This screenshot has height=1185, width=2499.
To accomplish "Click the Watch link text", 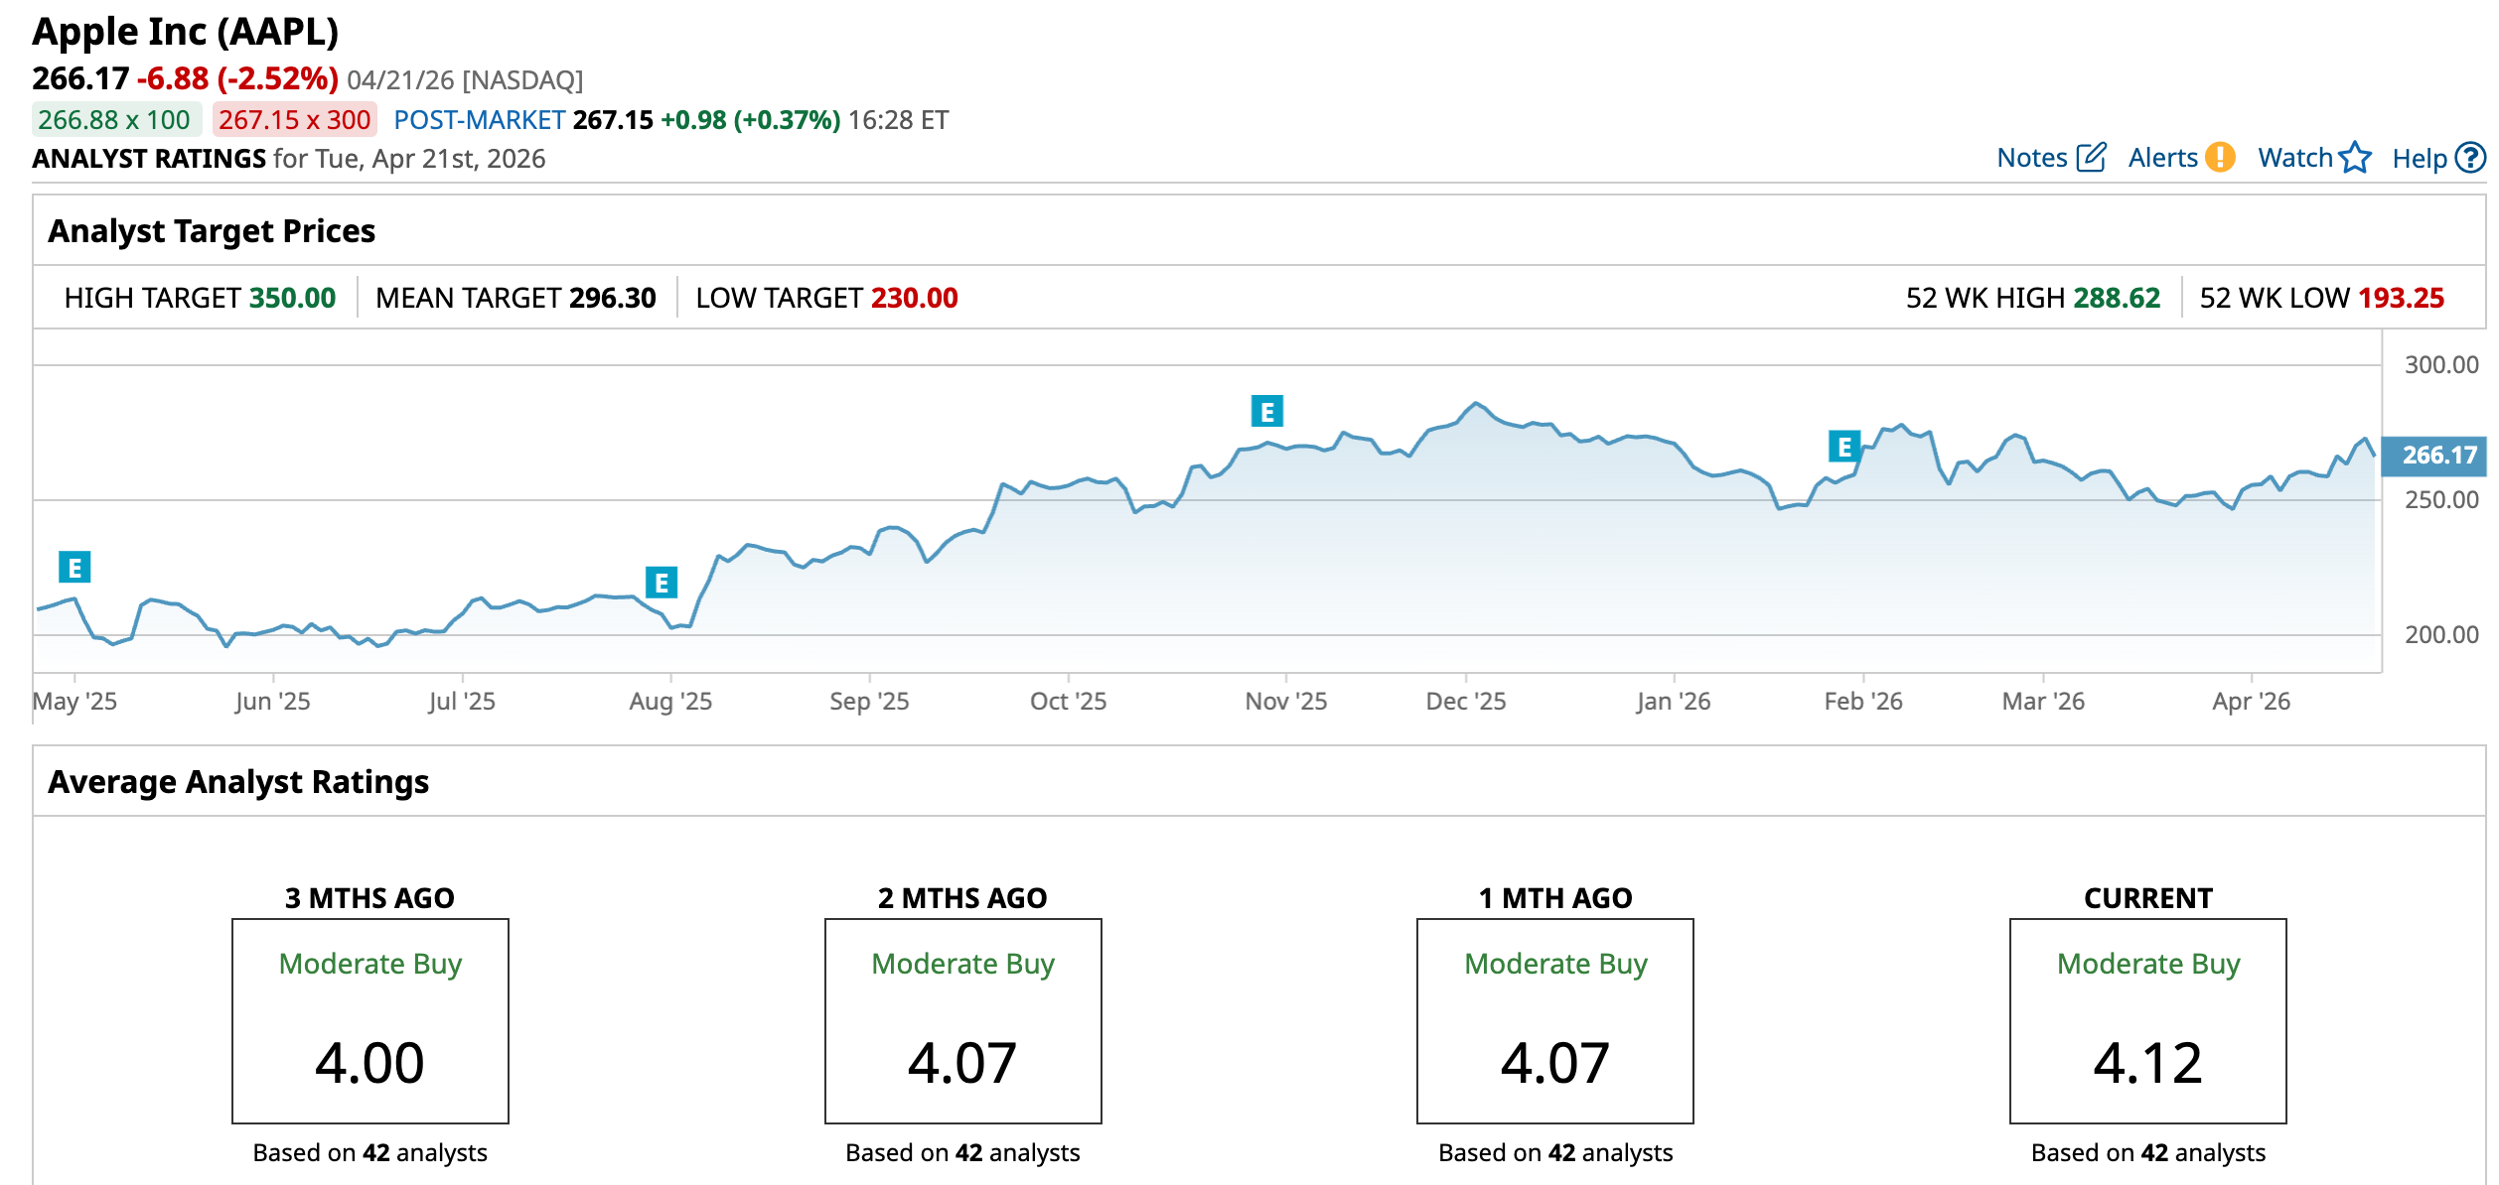I will [x=2294, y=158].
